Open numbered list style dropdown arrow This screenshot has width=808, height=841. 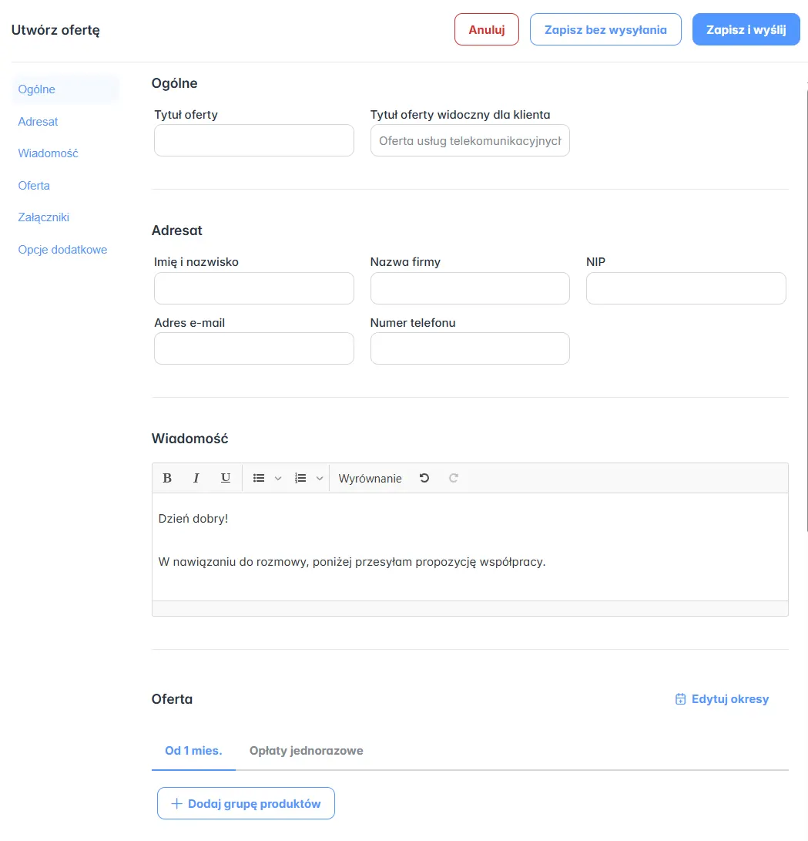click(x=320, y=478)
